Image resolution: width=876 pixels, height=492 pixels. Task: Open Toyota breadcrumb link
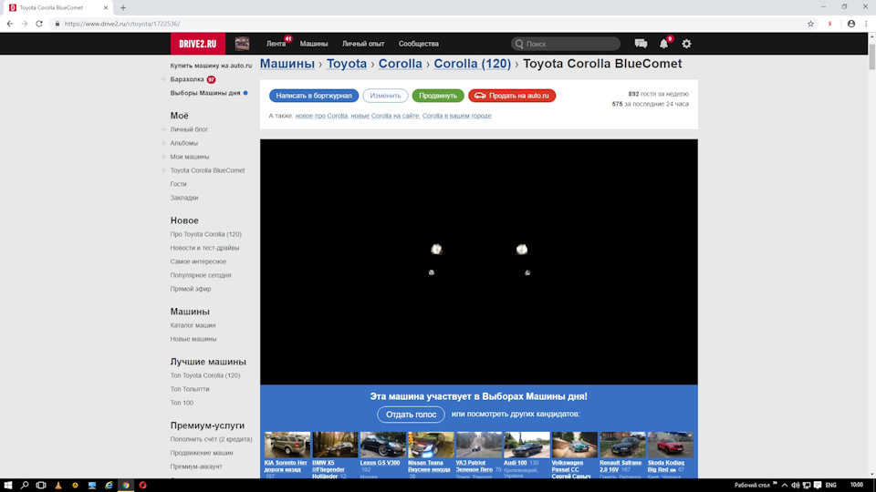point(347,64)
